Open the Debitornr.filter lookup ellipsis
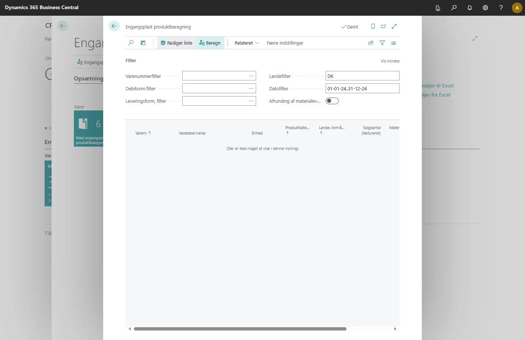The width and height of the screenshot is (525, 340). coord(251,88)
